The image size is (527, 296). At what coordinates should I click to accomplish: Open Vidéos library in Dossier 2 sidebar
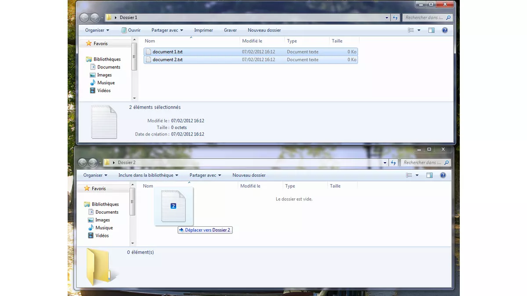tap(102, 236)
